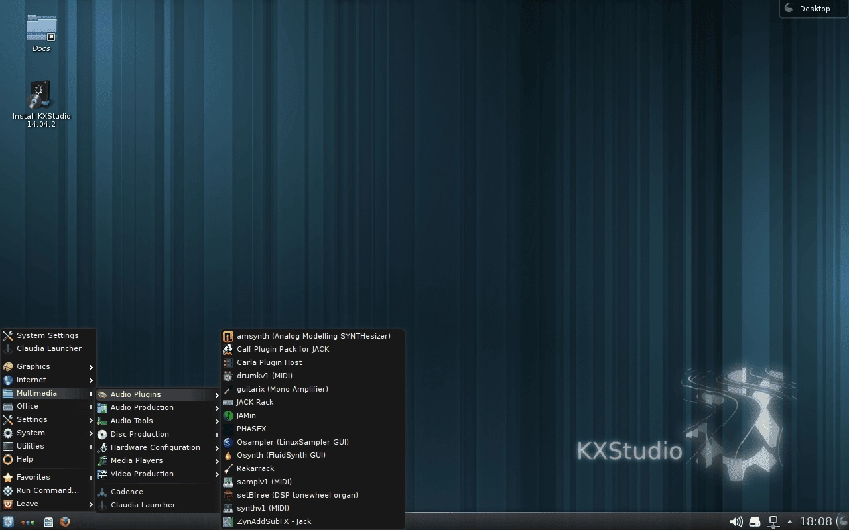Launch ZynAddSubFX - Jack

pyautogui.click(x=312, y=521)
